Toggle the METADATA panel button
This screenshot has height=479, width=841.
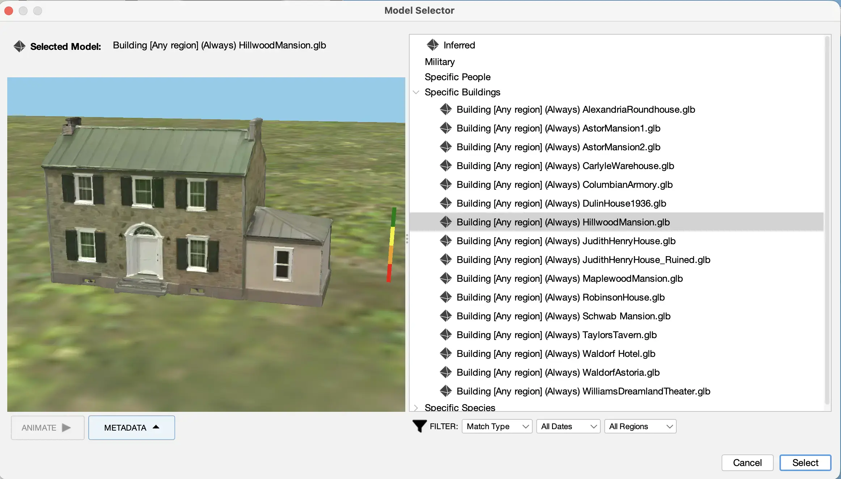click(131, 428)
